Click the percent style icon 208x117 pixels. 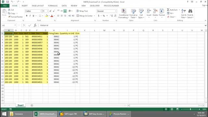point(104,16)
